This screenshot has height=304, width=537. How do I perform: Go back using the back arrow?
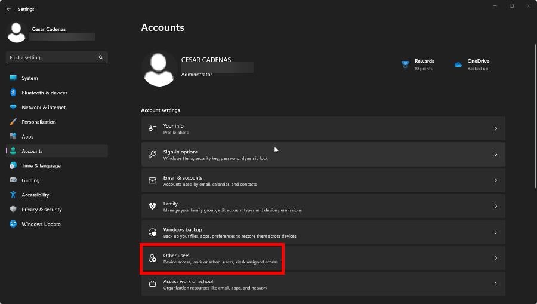point(8,9)
